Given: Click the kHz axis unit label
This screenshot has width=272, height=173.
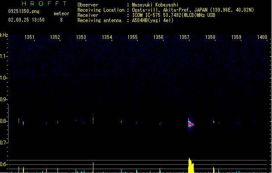Looking at the screenshot, I should coord(4,35).
